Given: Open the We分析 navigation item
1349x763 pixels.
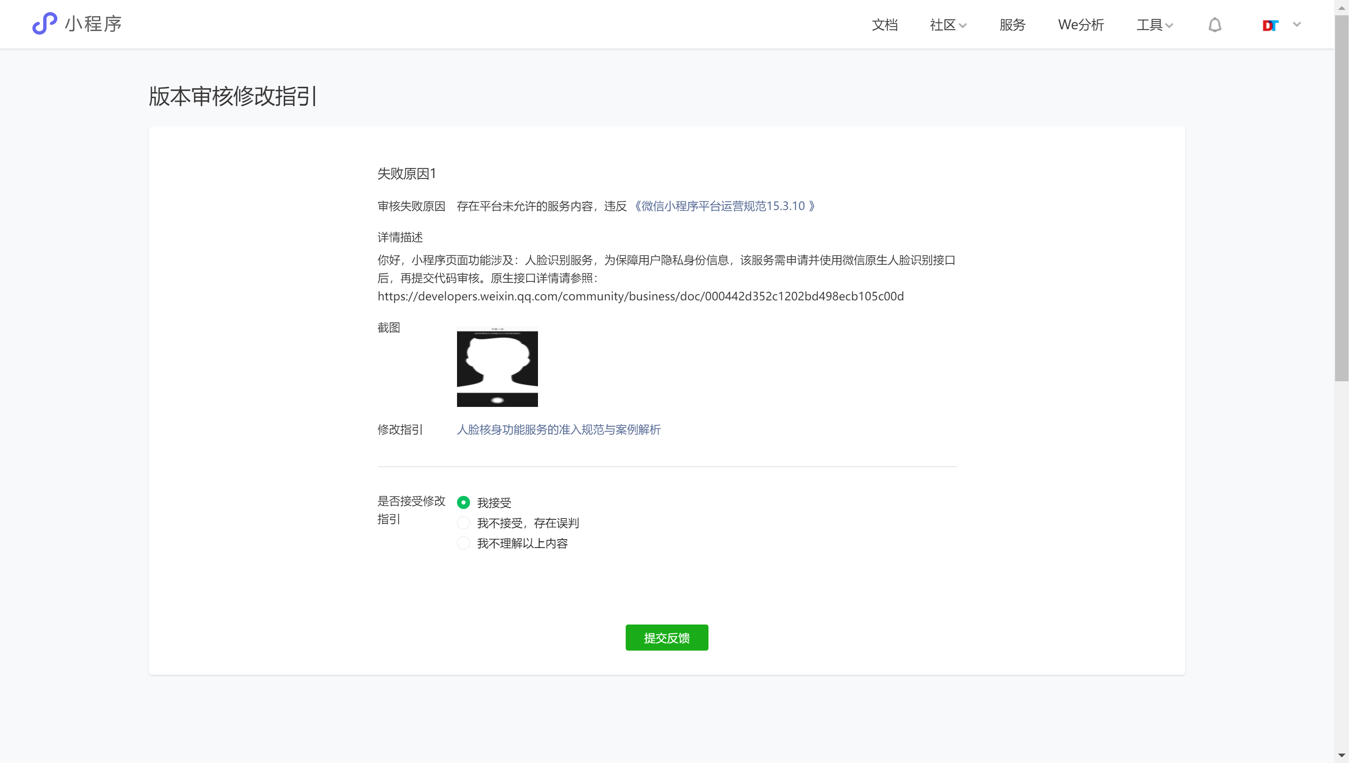Looking at the screenshot, I should [x=1080, y=25].
